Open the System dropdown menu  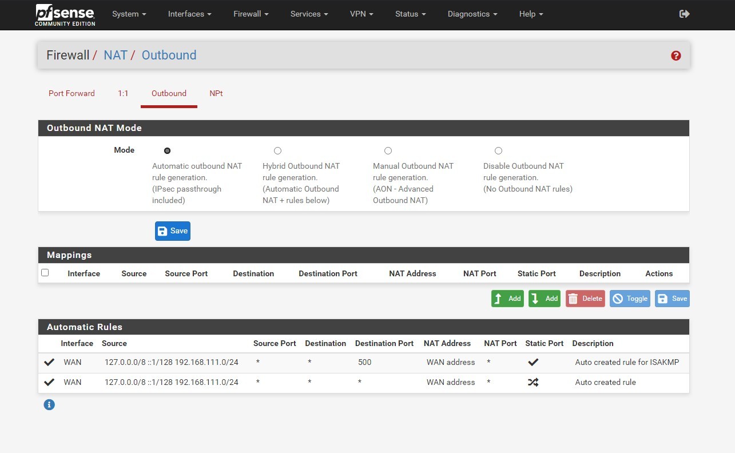tap(129, 14)
